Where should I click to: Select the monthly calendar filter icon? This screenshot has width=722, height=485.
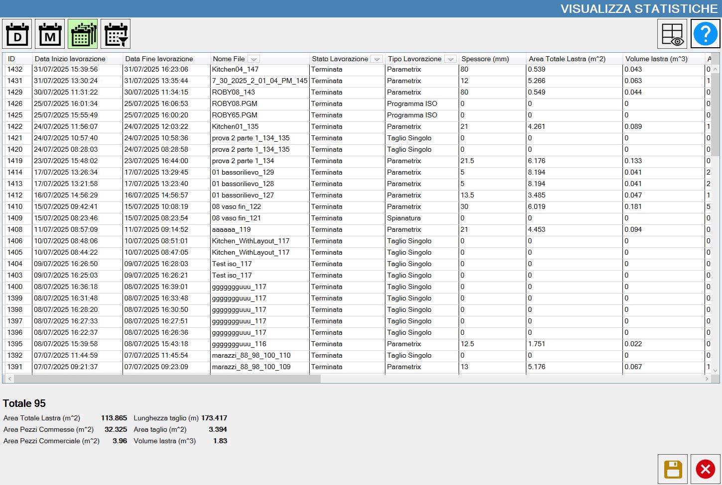(x=50, y=34)
